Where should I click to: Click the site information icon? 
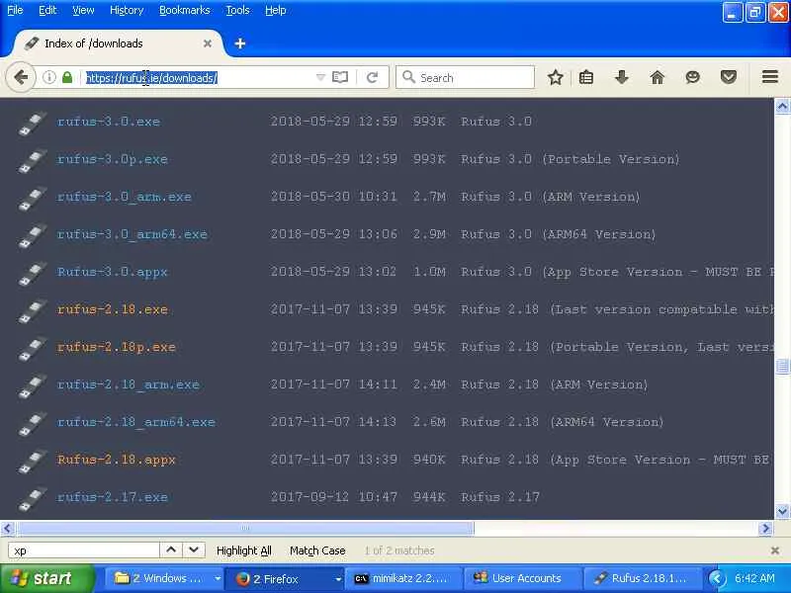(48, 77)
